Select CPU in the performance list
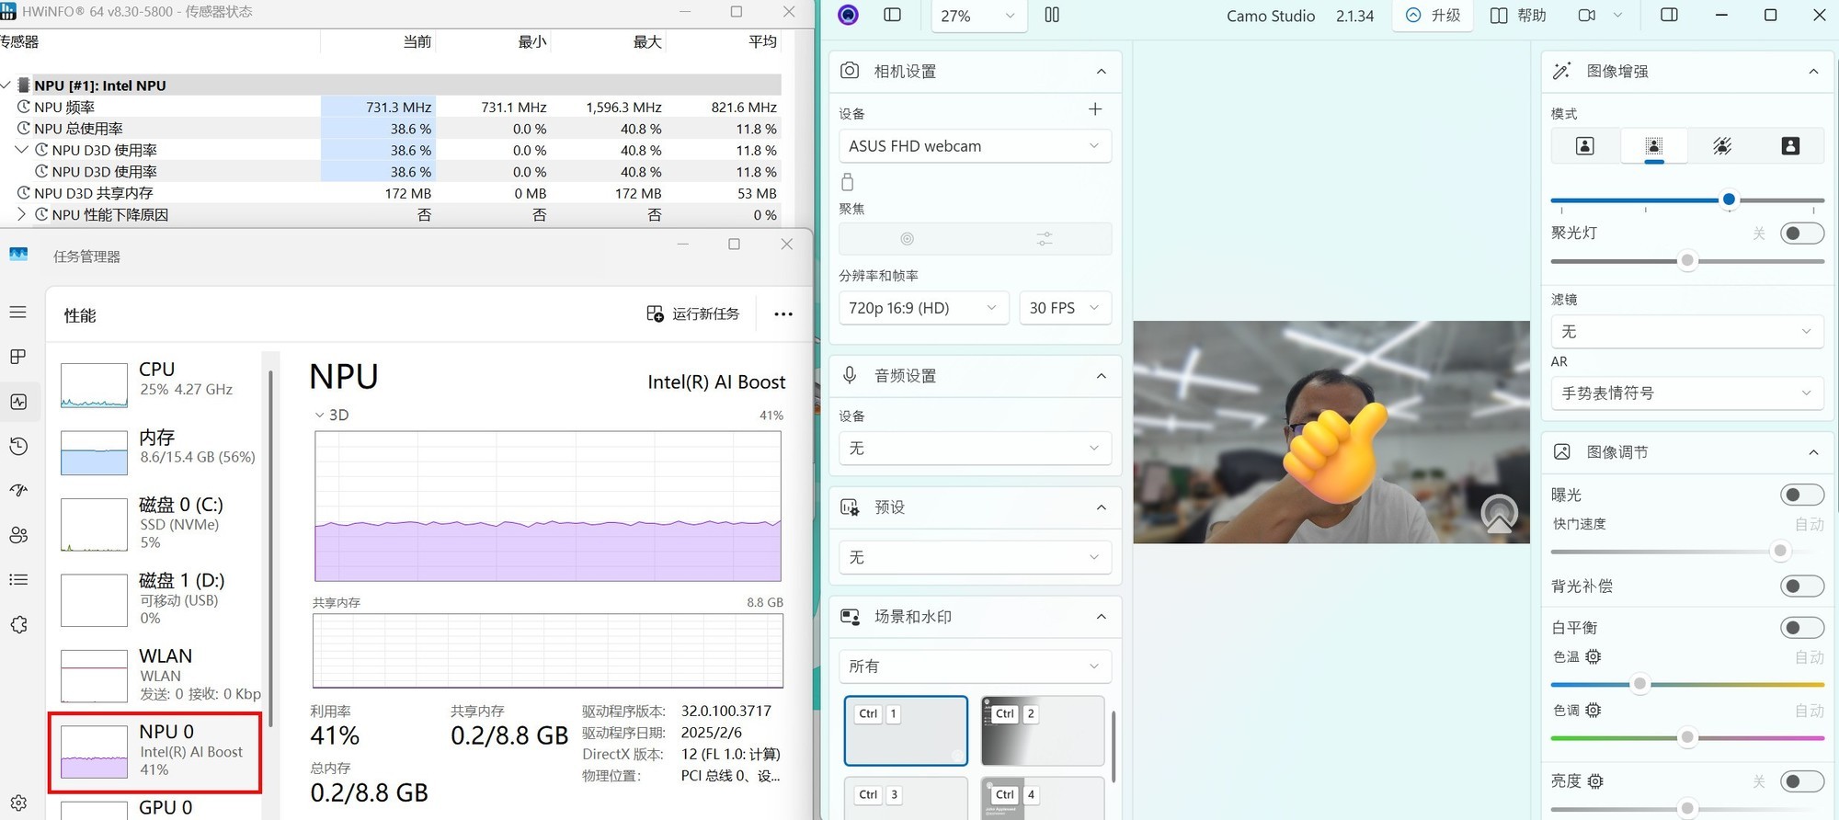This screenshot has height=820, width=1839. pyautogui.click(x=155, y=383)
